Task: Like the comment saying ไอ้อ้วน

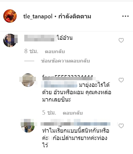Action: pos(121,40)
